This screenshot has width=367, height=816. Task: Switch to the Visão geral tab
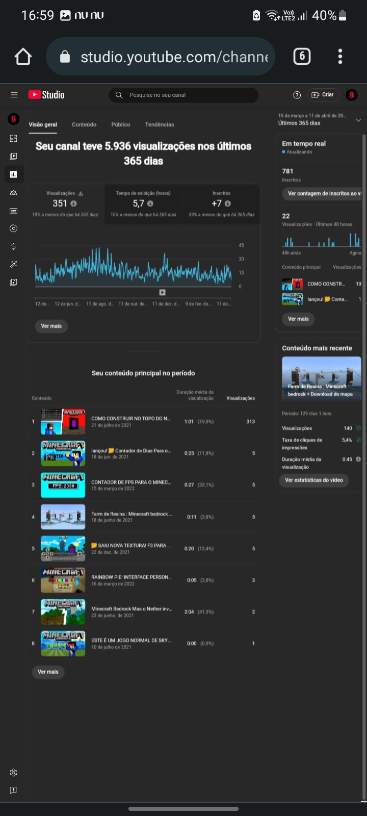coord(43,124)
